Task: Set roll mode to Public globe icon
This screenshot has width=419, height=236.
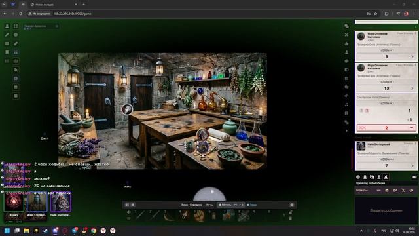Action: tap(358, 177)
